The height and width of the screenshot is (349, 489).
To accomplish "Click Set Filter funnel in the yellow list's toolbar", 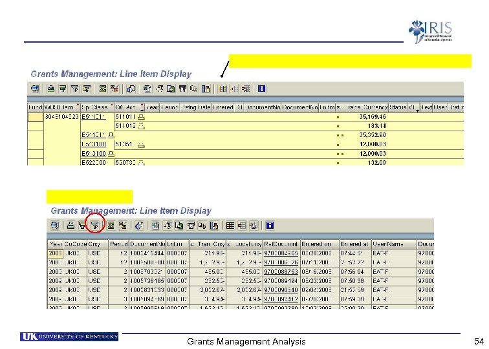I will (x=74, y=89).
